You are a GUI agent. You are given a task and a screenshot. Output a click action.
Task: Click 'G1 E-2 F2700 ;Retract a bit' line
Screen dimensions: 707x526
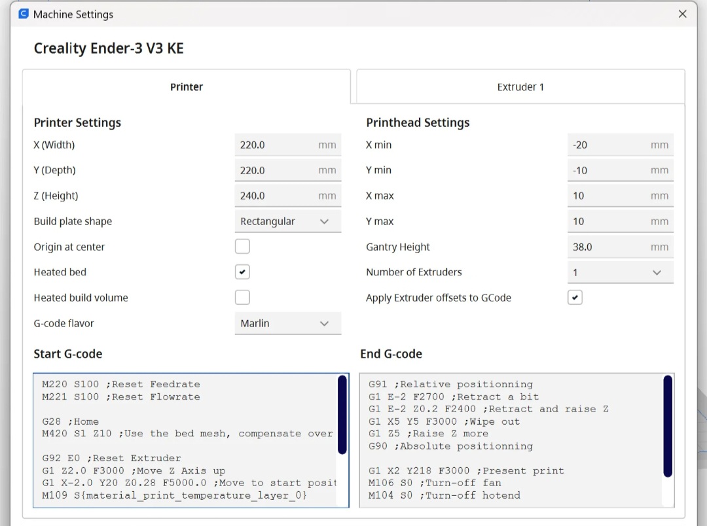(454, 396)
